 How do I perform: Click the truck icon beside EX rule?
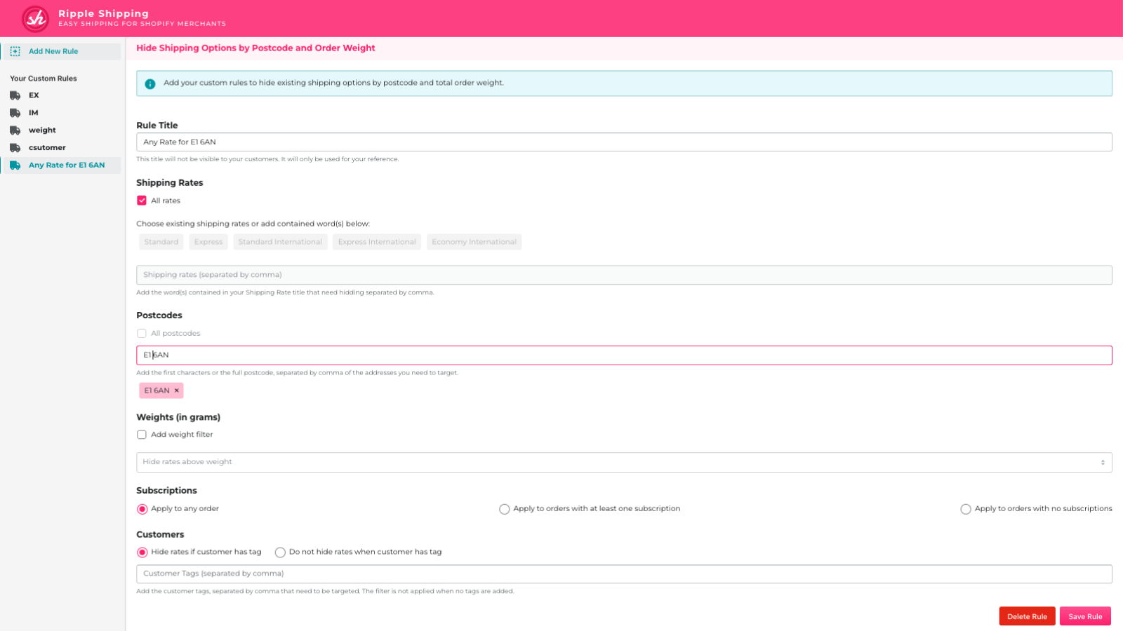click(15, 95)
